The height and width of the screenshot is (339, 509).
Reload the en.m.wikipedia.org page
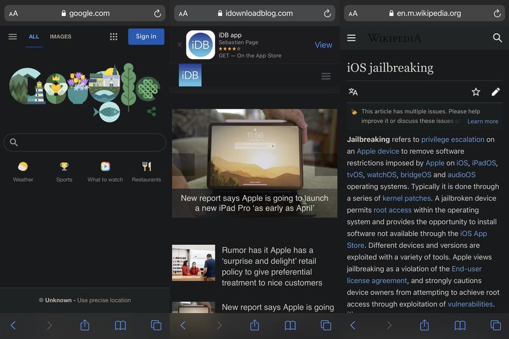pos(497,13)
